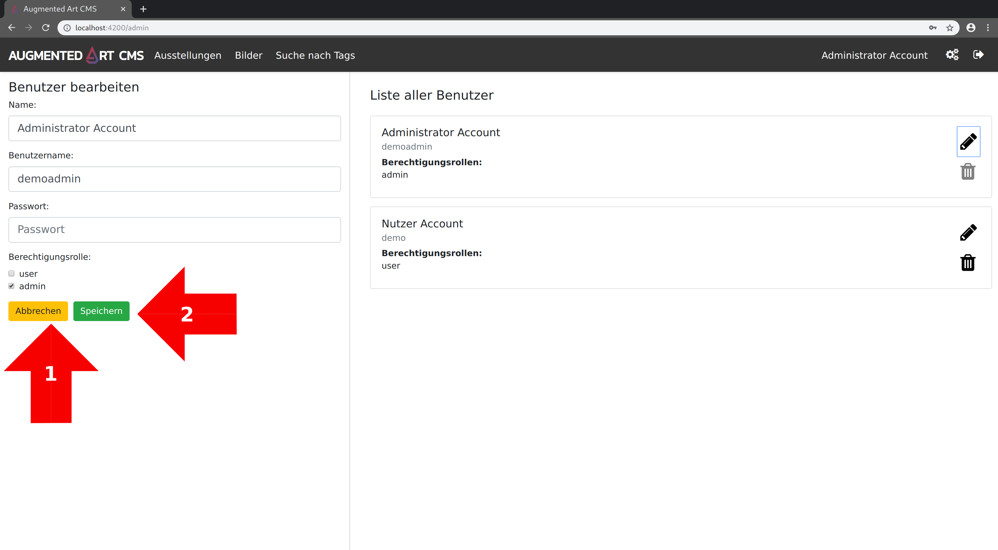Focus the Name input field

pos(175,128)
